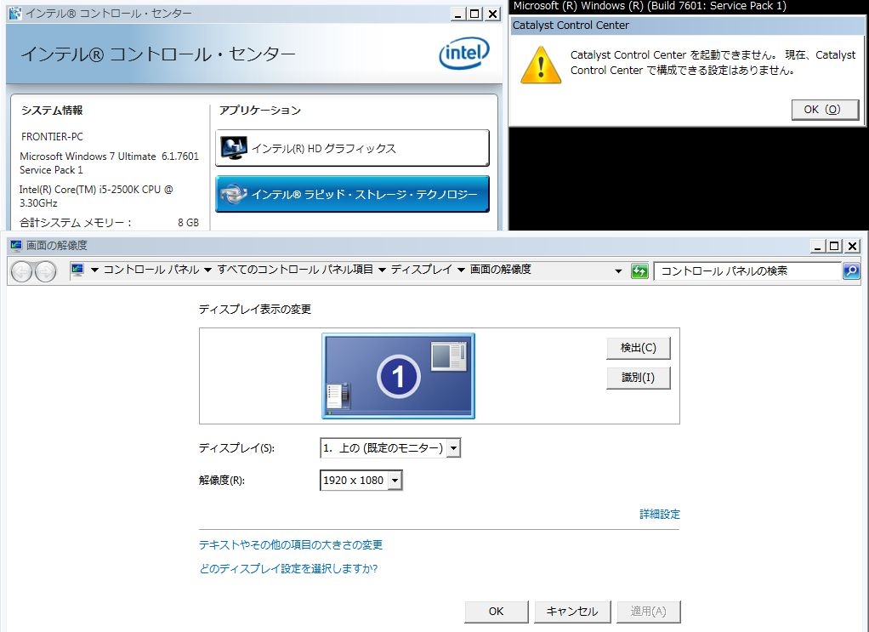Expand dropdown arrow after すべてのコントロール パネル項目

382,270
